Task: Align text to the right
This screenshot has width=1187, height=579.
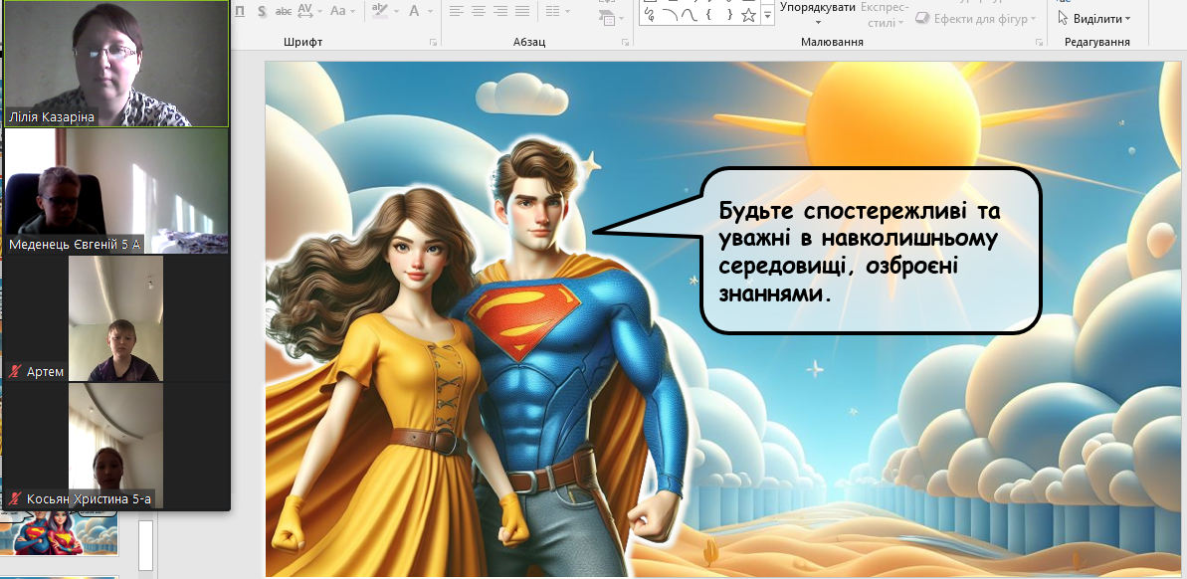Action: [500, 11]
